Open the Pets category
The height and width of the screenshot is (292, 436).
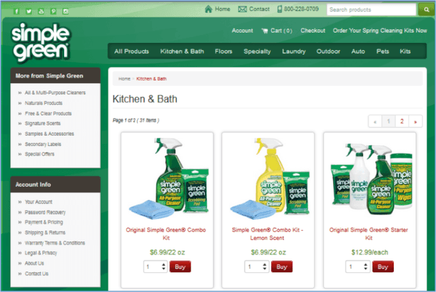[383, 51]
